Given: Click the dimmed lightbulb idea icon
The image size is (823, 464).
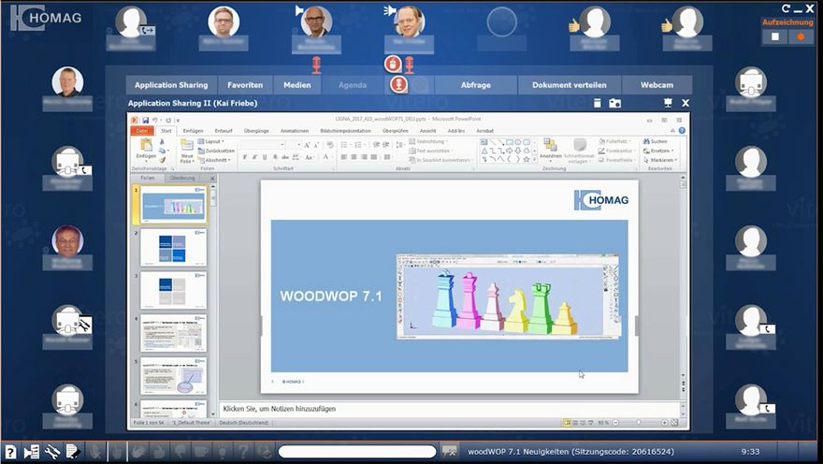Looking at the screenshot, I should 223,452.
